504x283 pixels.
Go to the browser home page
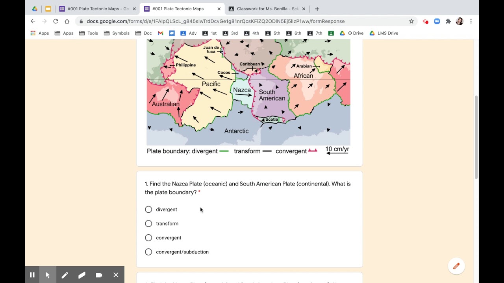click(x=67, y=21)
